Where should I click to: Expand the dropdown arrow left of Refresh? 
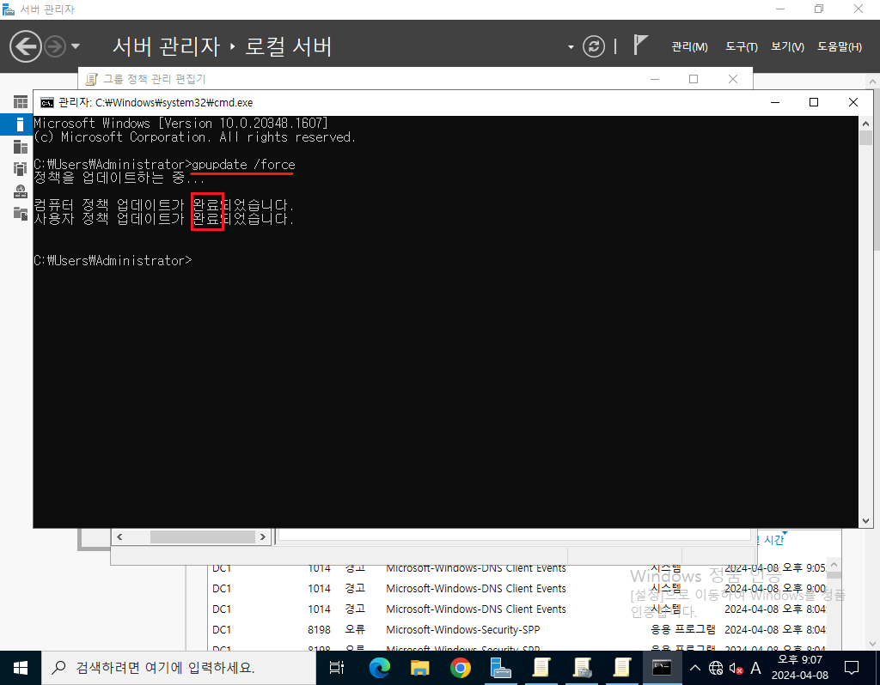point(571,47)
